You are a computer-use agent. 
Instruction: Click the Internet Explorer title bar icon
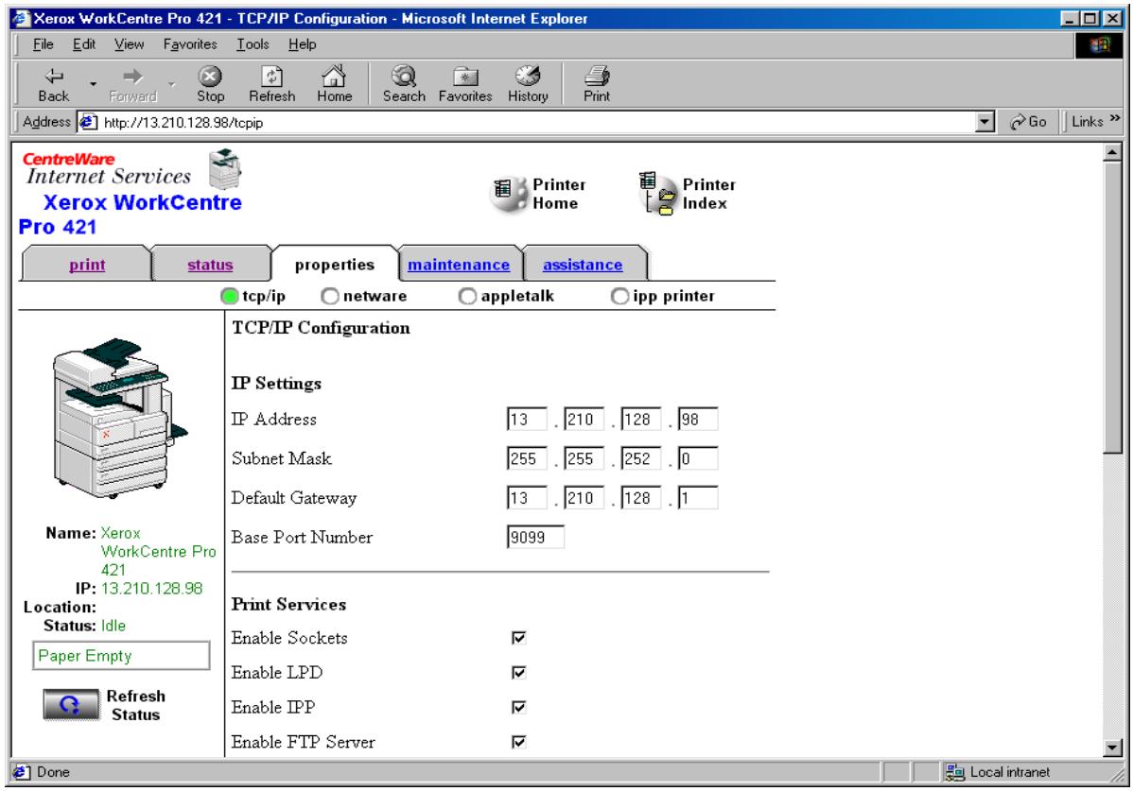22,18
